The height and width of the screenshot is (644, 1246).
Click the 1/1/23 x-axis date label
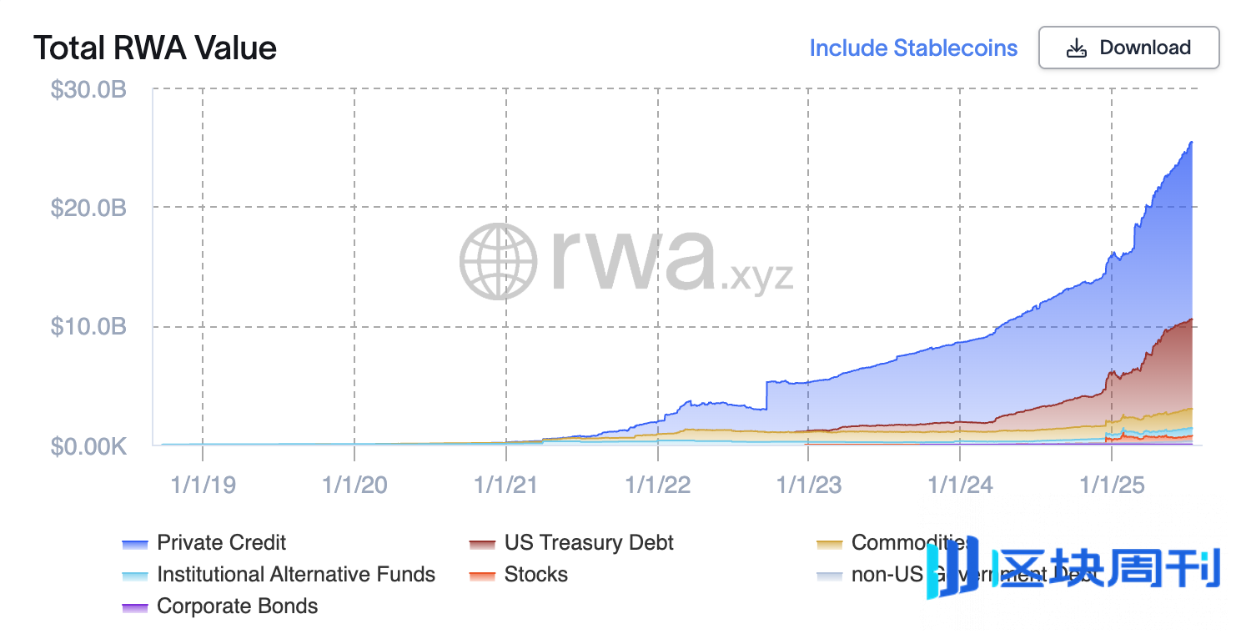(808, 485)
